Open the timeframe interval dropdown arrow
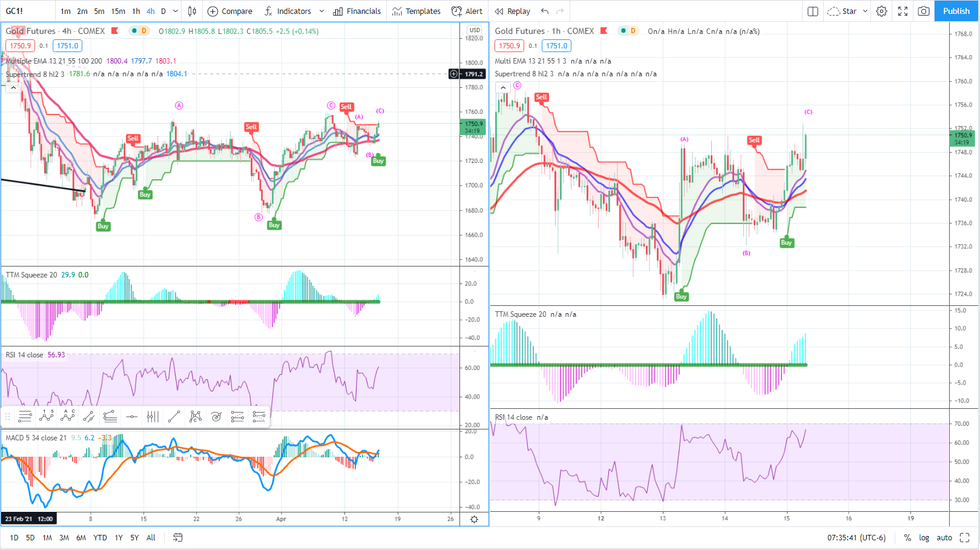 [x=176, y=11]
